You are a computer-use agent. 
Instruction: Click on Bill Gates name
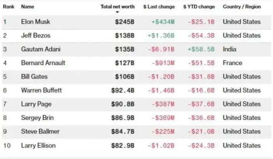34,77
